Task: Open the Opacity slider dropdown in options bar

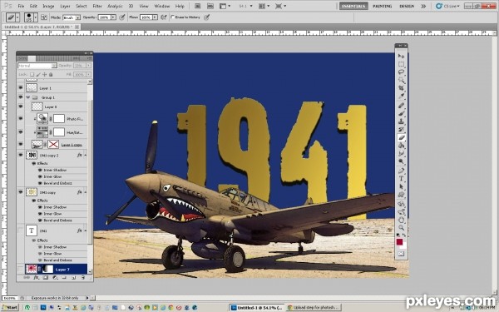Action: point(113,17)
